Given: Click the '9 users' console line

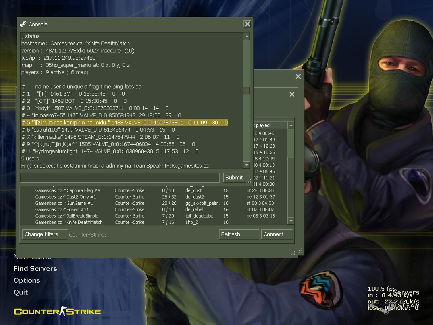Looking at the screenshot, I should point(30,158).
